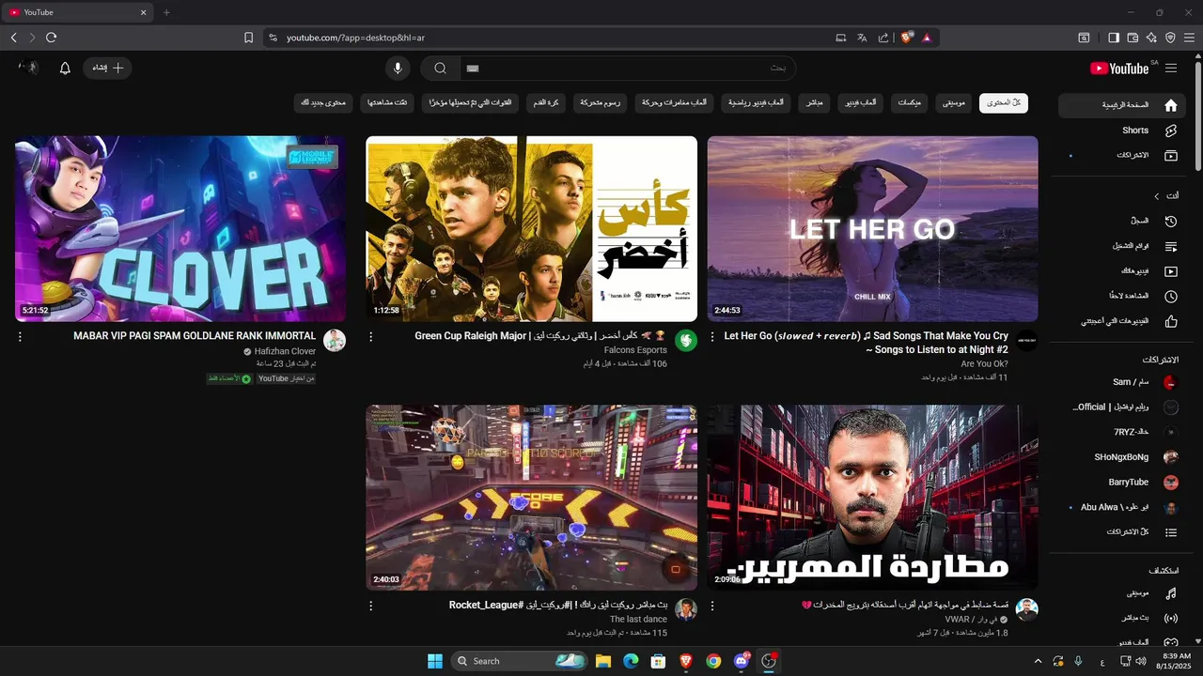This screenshot has height=676, width=1203.
Task: Select the 'ميكسات' (Mixes) chip
Action: pos(909,102)
